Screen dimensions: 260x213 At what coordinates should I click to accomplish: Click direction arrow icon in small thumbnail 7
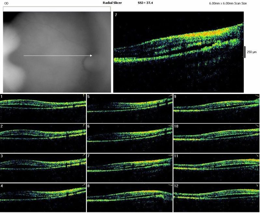click(x=171, y=155)
